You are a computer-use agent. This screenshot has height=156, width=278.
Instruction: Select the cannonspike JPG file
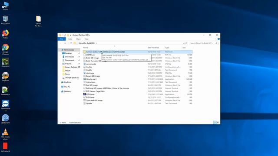[91, 64]
